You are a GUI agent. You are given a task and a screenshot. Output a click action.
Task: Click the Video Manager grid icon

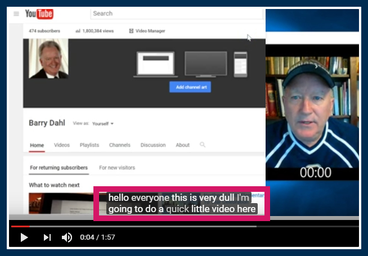pos(131,31)
